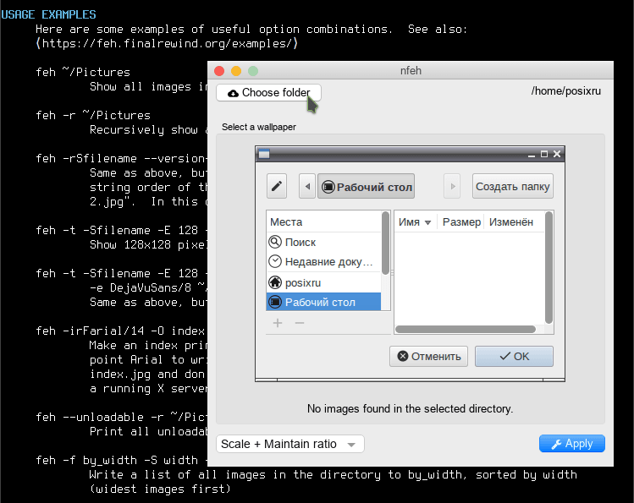
Task: Click the Apply button
Action: click(571, 444)
